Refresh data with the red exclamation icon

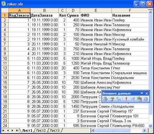pos(126,99)
